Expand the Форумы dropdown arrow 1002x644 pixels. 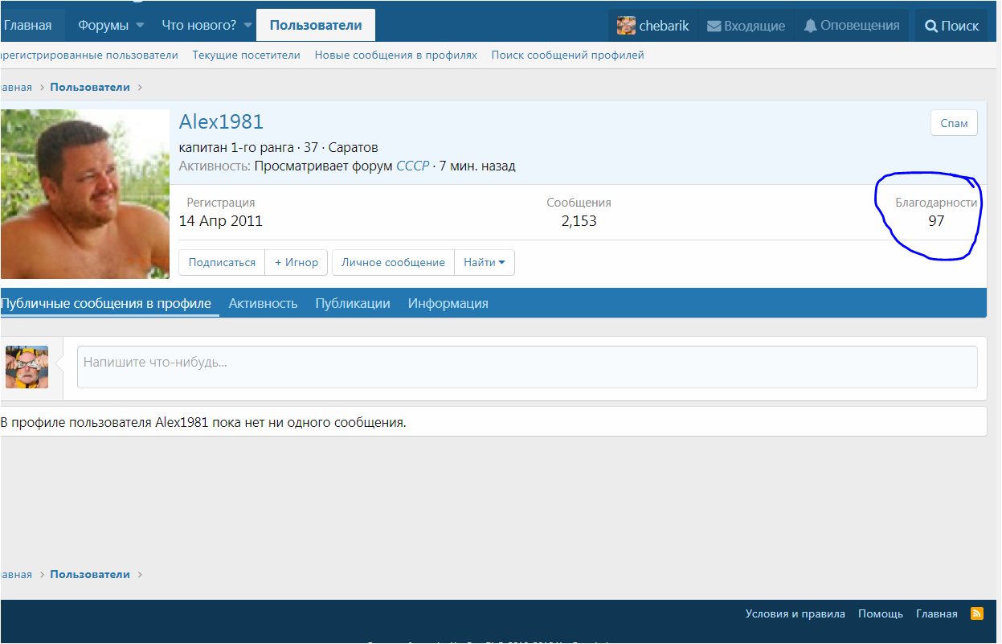140,26
